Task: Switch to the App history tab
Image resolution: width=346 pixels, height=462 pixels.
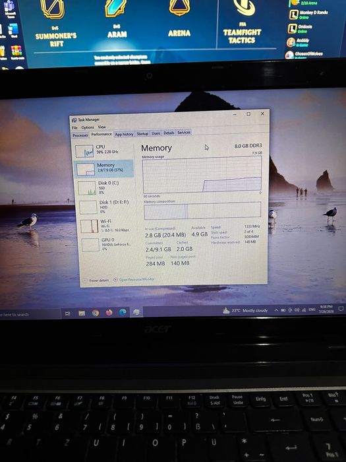Action: [x=124, y=134]
